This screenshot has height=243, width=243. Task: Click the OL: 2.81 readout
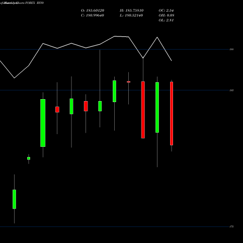click(x=166, y=20)
